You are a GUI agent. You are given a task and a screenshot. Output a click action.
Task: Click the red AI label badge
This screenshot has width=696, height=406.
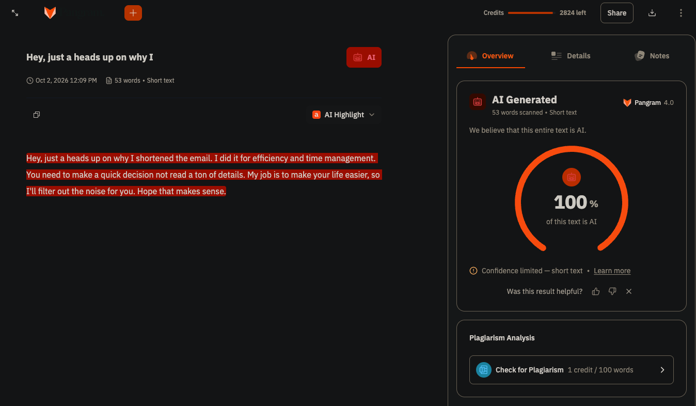tap(364, 57)
